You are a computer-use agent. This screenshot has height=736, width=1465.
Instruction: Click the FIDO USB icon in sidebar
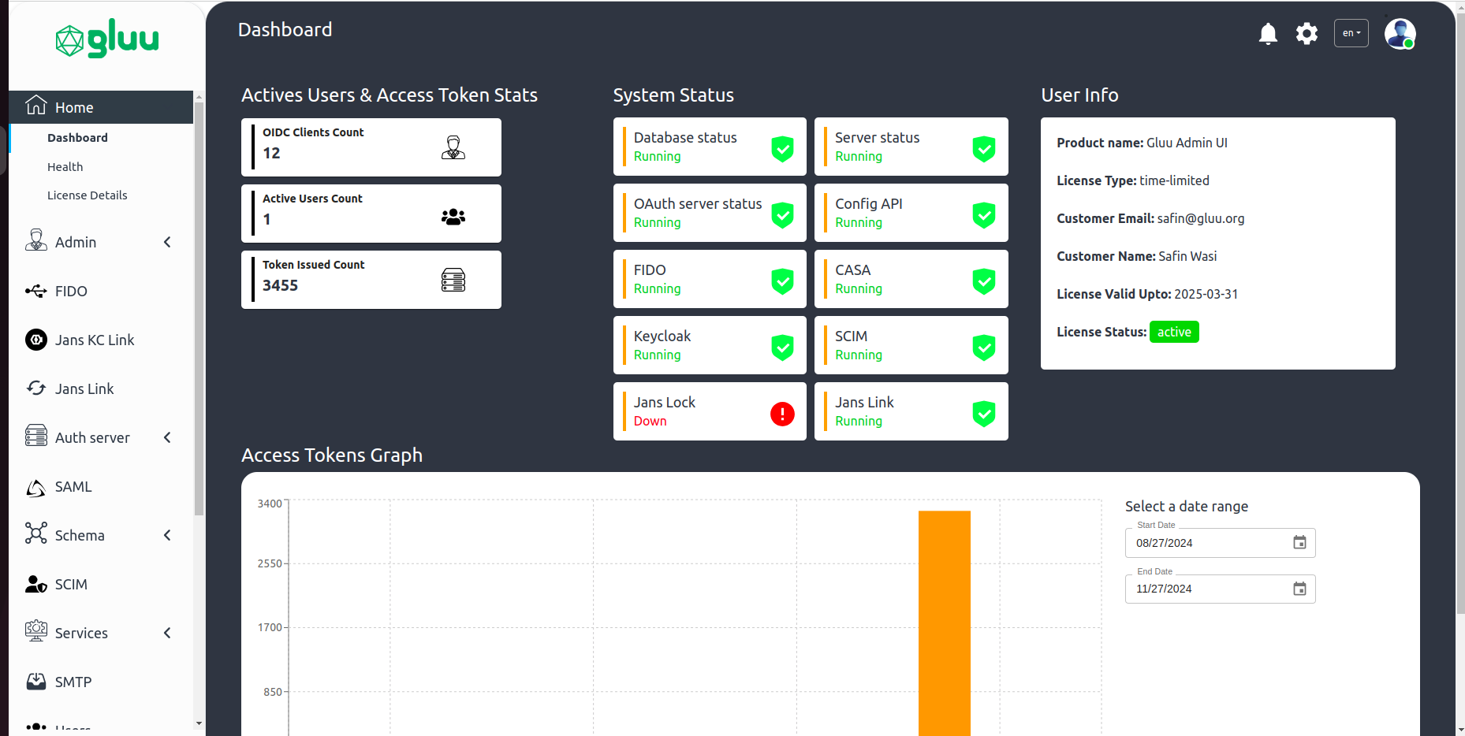coord(36,291)
